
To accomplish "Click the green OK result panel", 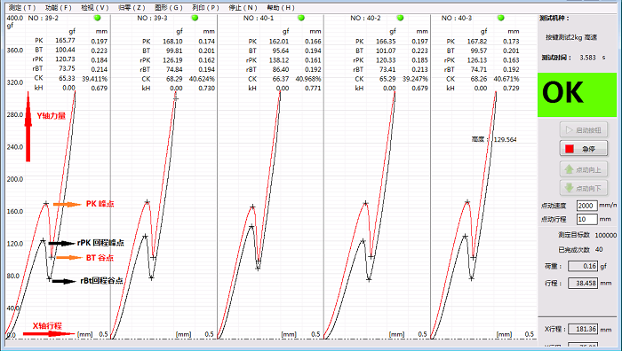I will [x=578, y=95].
